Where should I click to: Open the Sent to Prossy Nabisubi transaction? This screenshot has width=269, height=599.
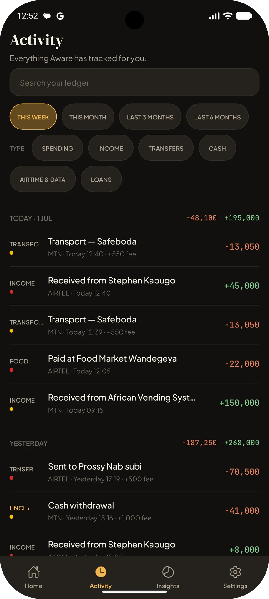[x=134, y=472]
